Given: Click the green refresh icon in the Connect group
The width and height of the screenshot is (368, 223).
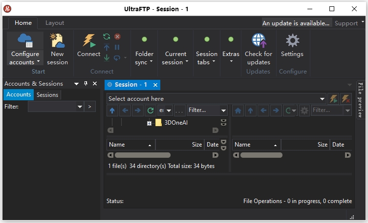Looking at the screenshot, I should [x=107, y=37].
